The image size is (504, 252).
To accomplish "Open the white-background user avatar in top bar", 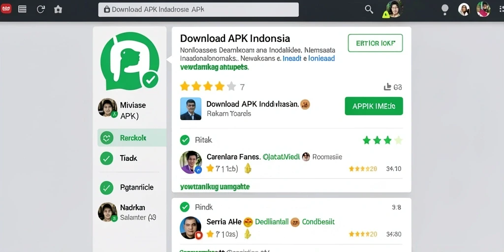I will (x=464, y=10).
